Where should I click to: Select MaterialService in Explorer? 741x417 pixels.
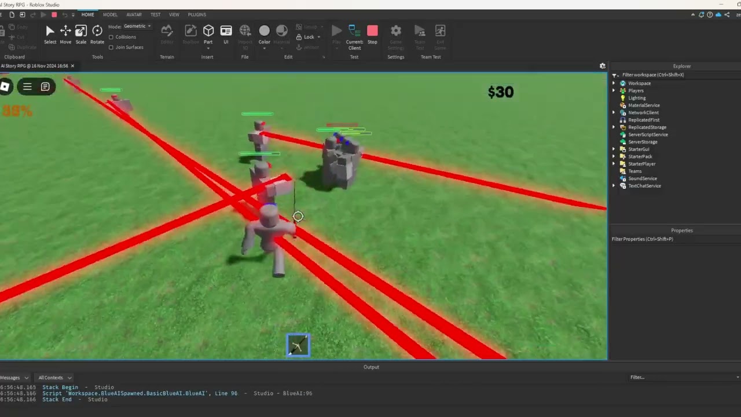click(x=644, y=105)
